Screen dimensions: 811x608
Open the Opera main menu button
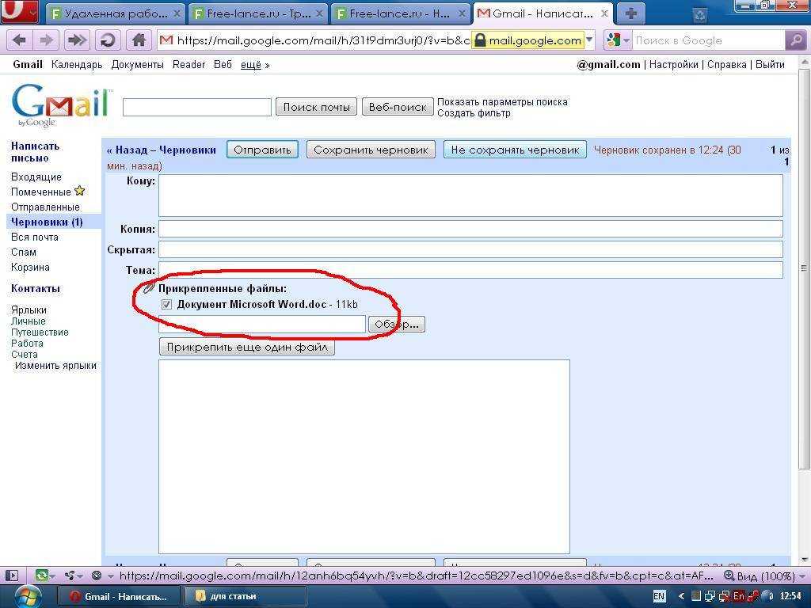(x=20, y=11)
